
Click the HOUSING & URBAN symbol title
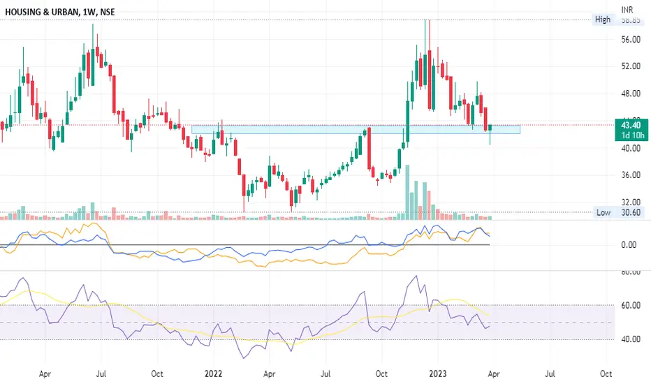coord(60,12)
